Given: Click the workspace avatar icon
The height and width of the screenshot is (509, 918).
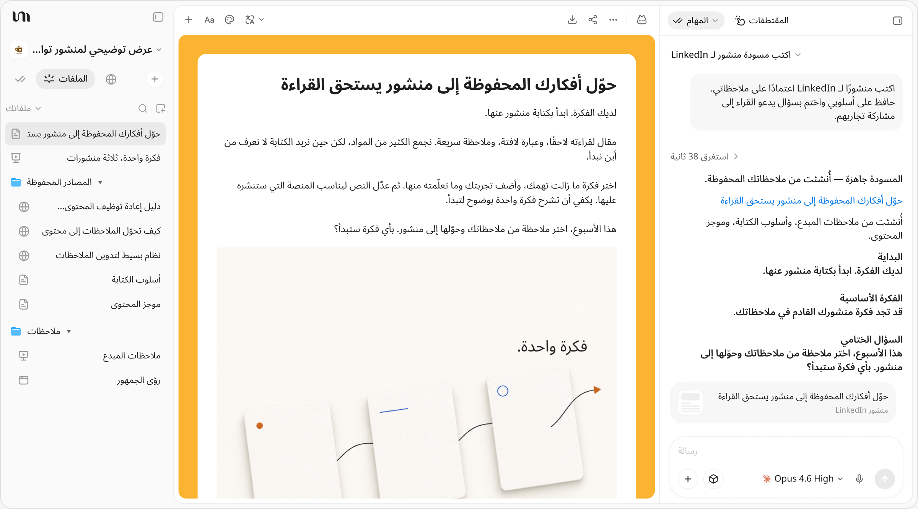Looking at the screenshot, I should pos(19,50).
